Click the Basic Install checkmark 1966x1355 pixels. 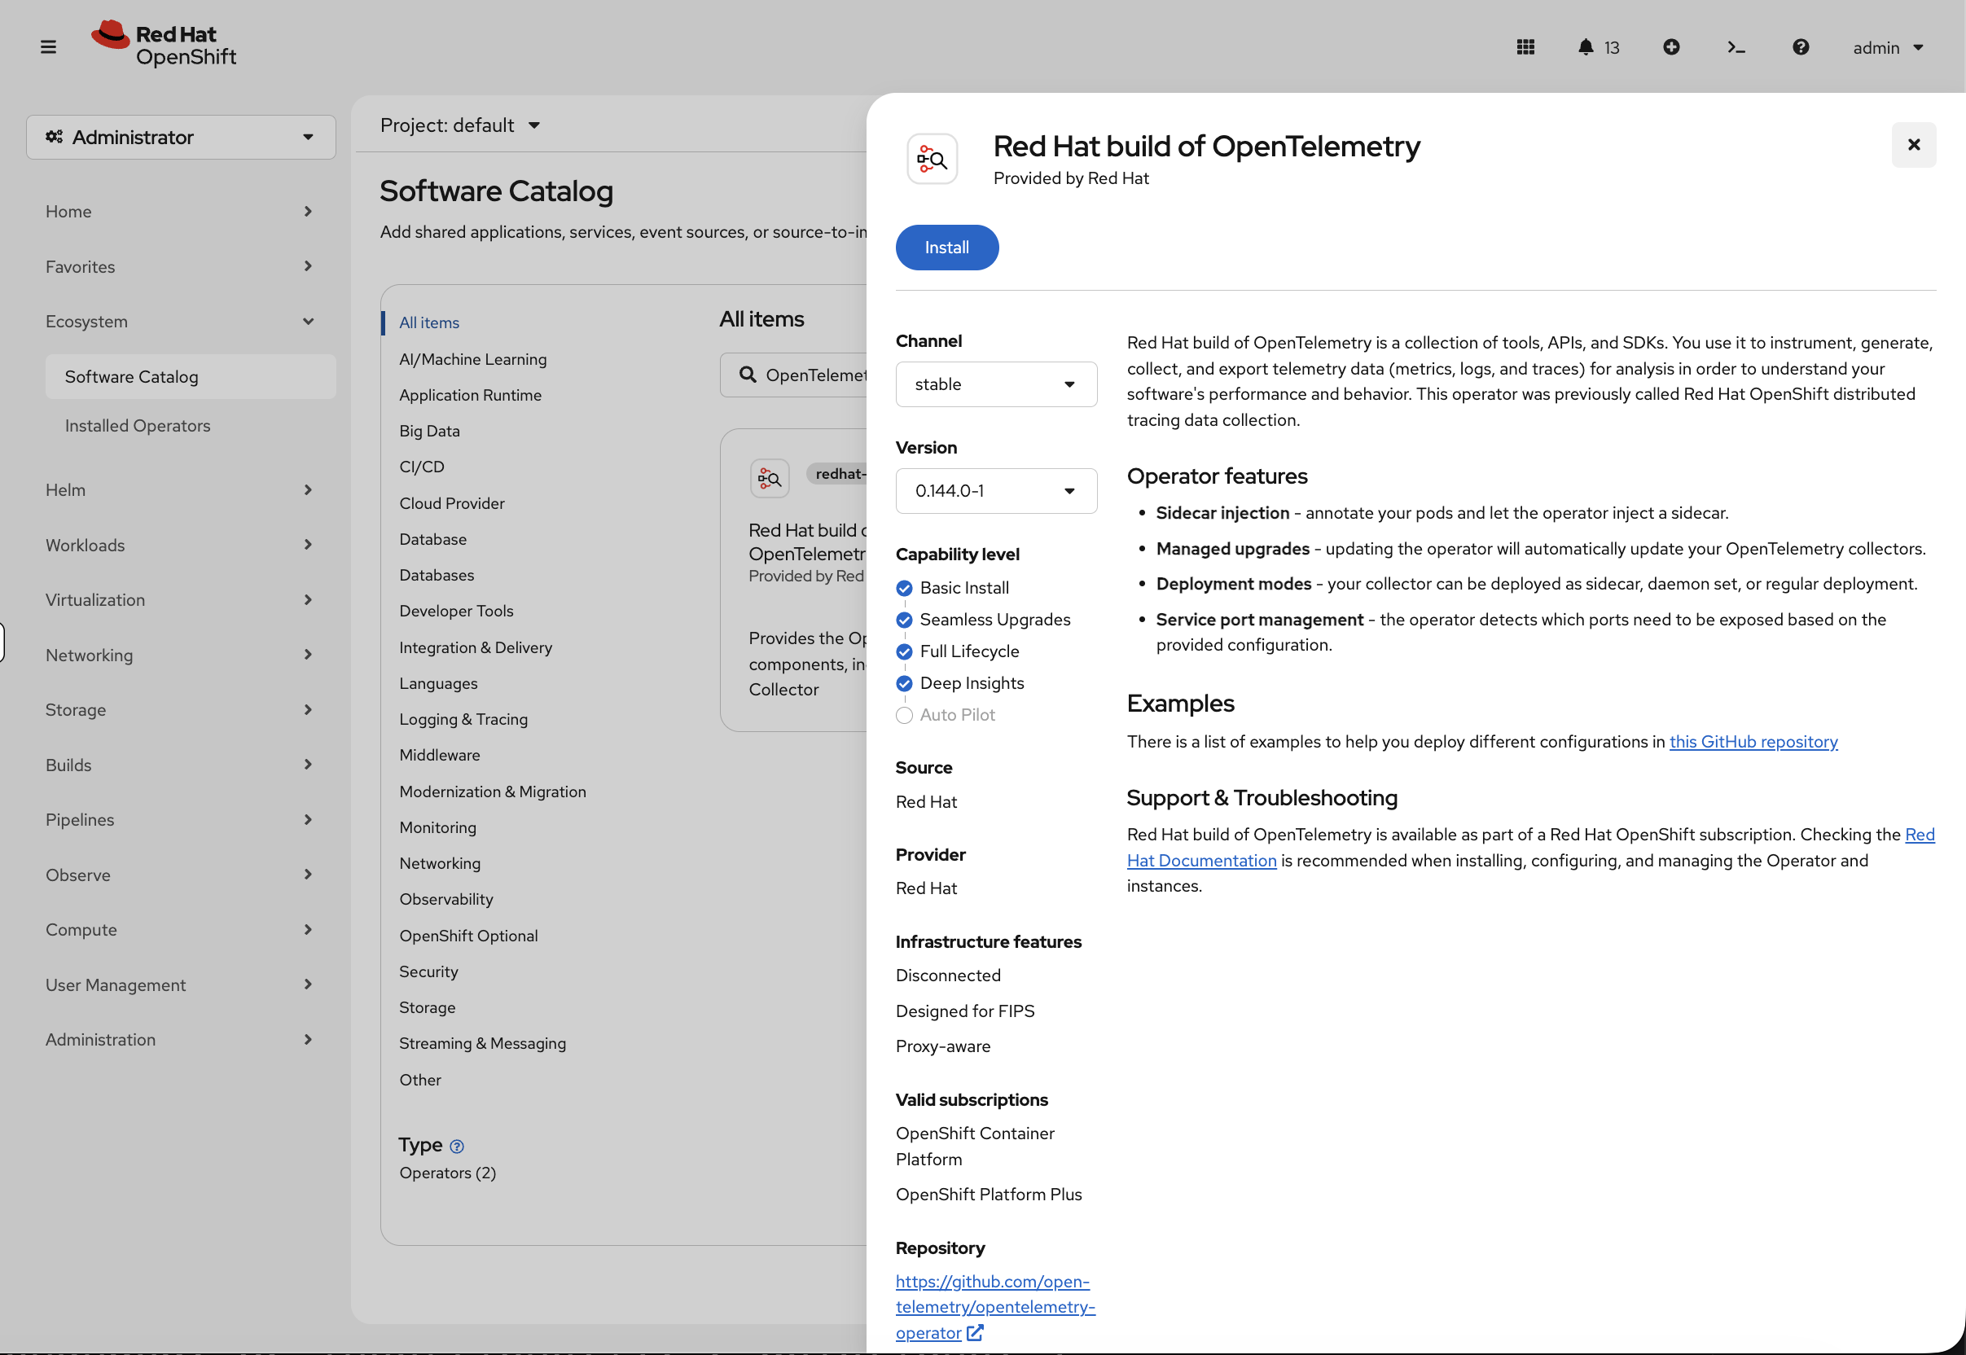pyautogui.click(x=903, y=587)
